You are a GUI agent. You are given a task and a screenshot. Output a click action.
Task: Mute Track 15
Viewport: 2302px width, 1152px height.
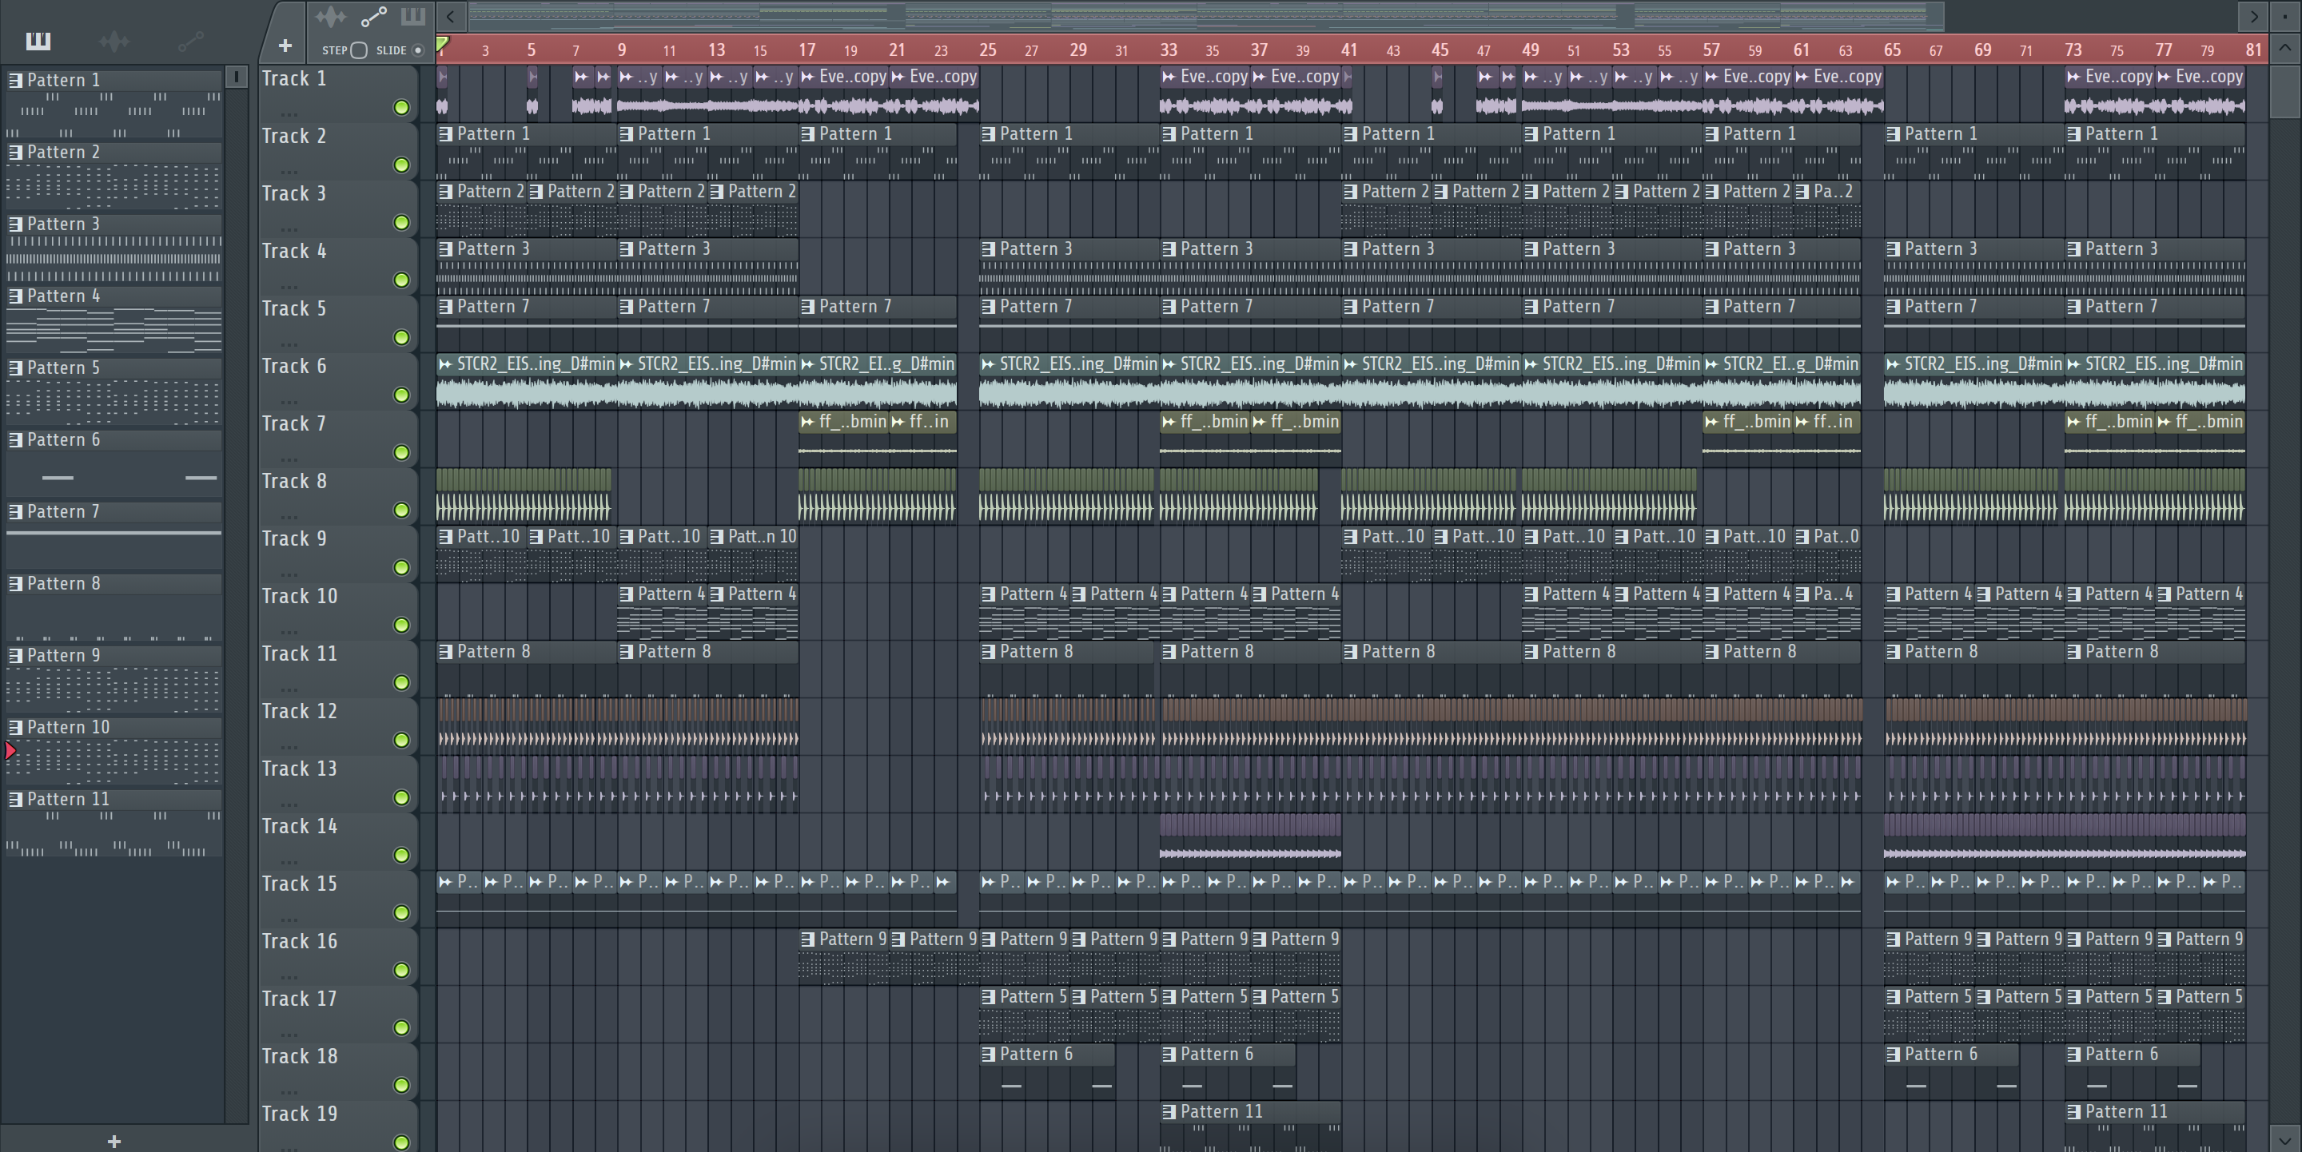401,912
